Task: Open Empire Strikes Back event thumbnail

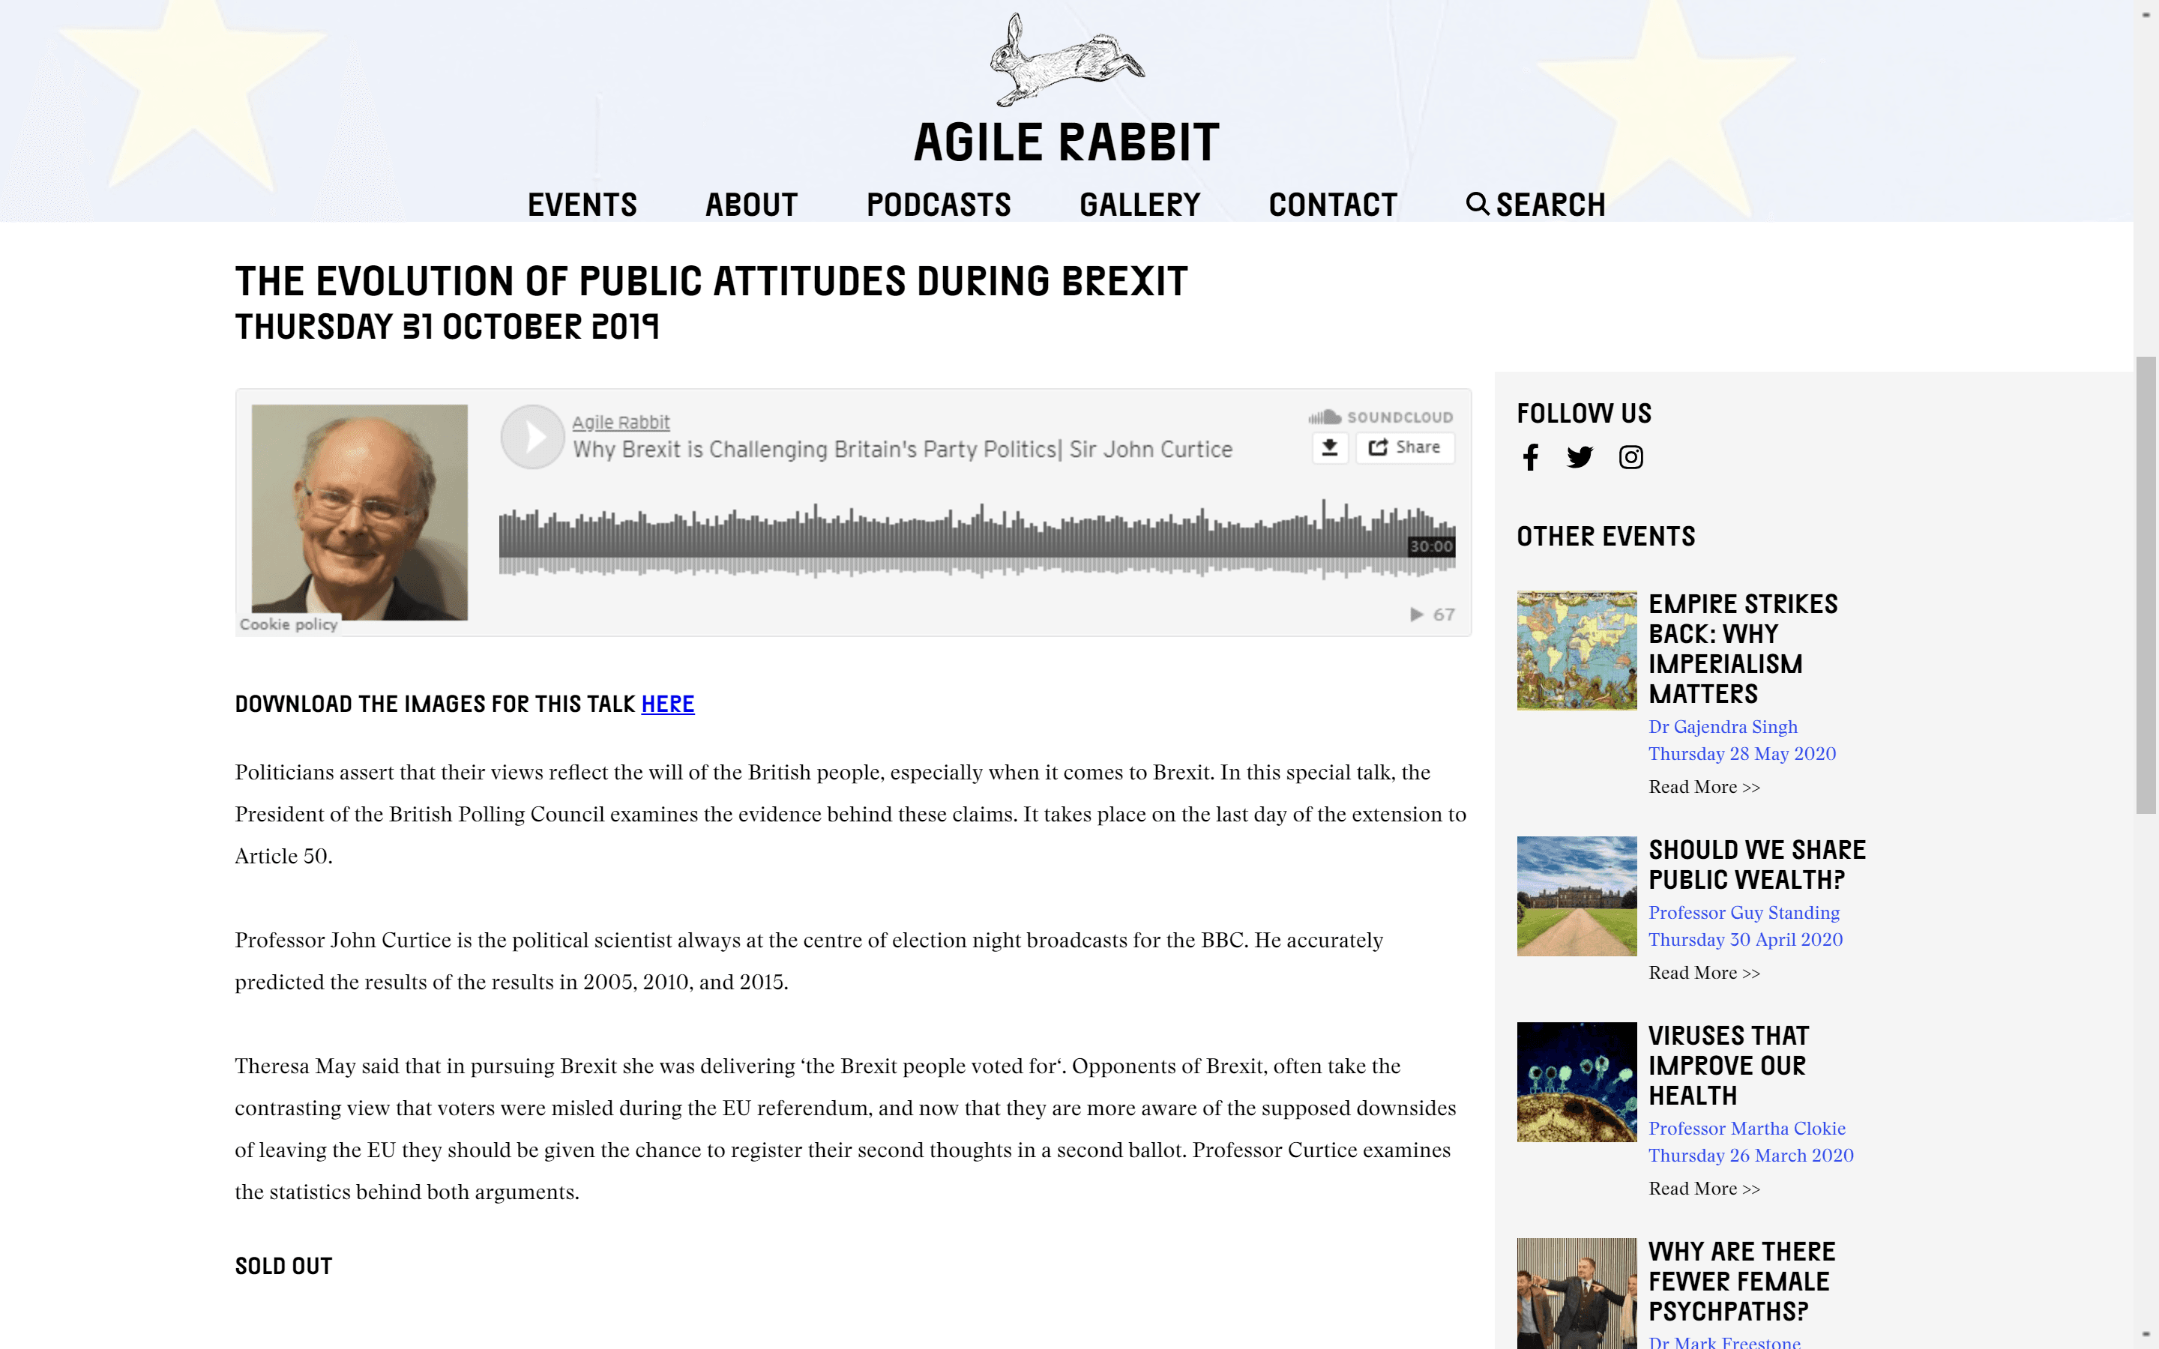Action: tap(1576, 650)
